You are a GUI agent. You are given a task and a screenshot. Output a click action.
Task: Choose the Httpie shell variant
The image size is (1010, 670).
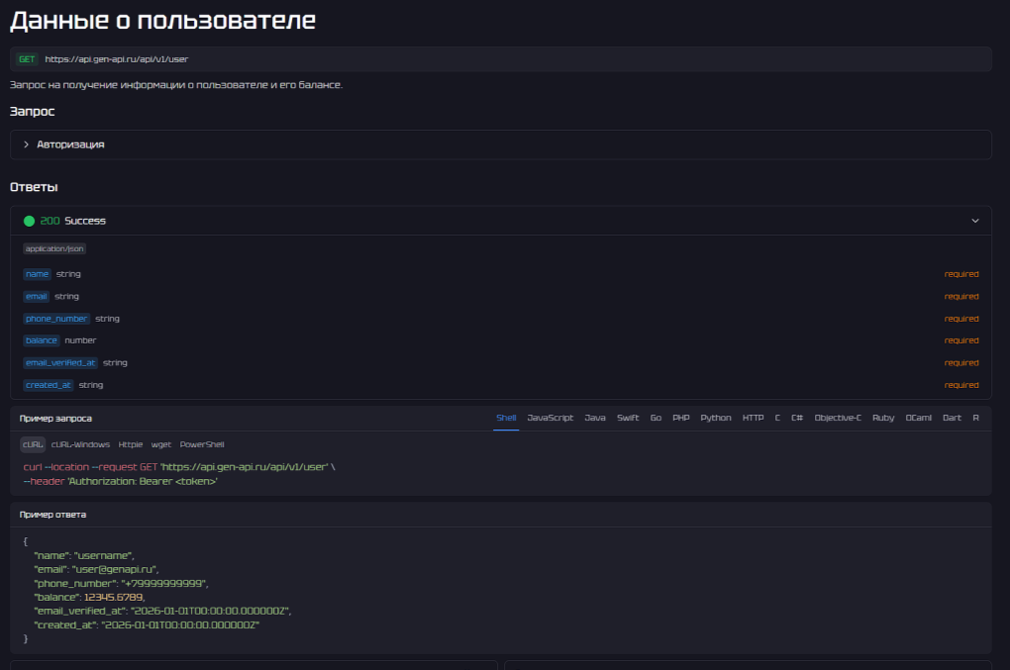point(131,444)
